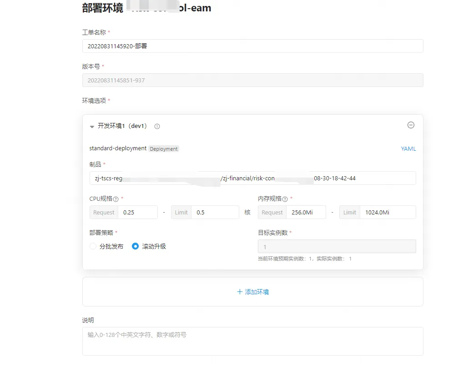The image size is (453, 372).
Task: Click 当前环境预期实例数 hint text
Action: (x=305, y=259)
